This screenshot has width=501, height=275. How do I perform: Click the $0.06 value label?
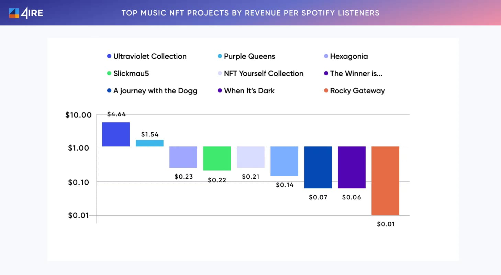pos(352,197)
